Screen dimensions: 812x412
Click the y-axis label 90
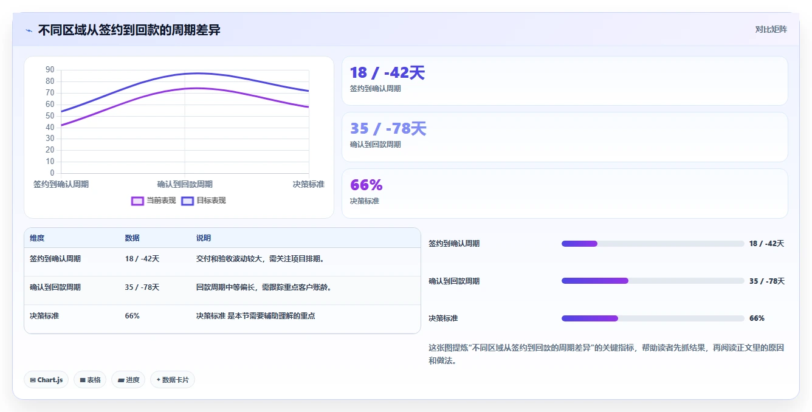50,70
